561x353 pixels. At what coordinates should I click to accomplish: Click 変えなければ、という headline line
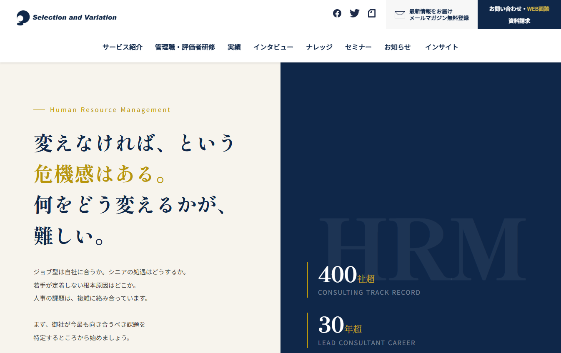coord(135,143)
